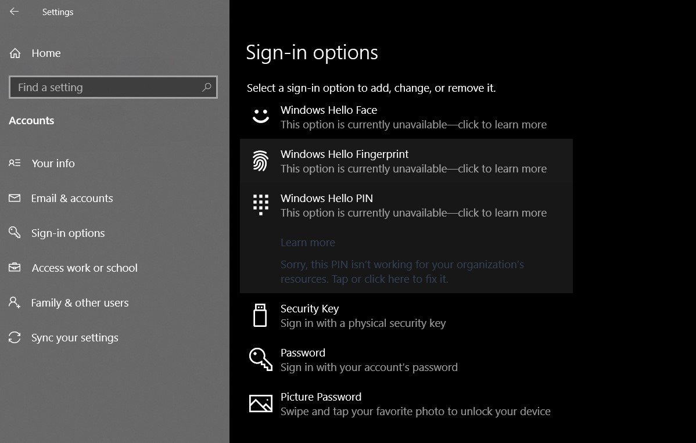Click PIN 'currently unavailable' description text
Viewport: 696px width, 443px height.
414,213
